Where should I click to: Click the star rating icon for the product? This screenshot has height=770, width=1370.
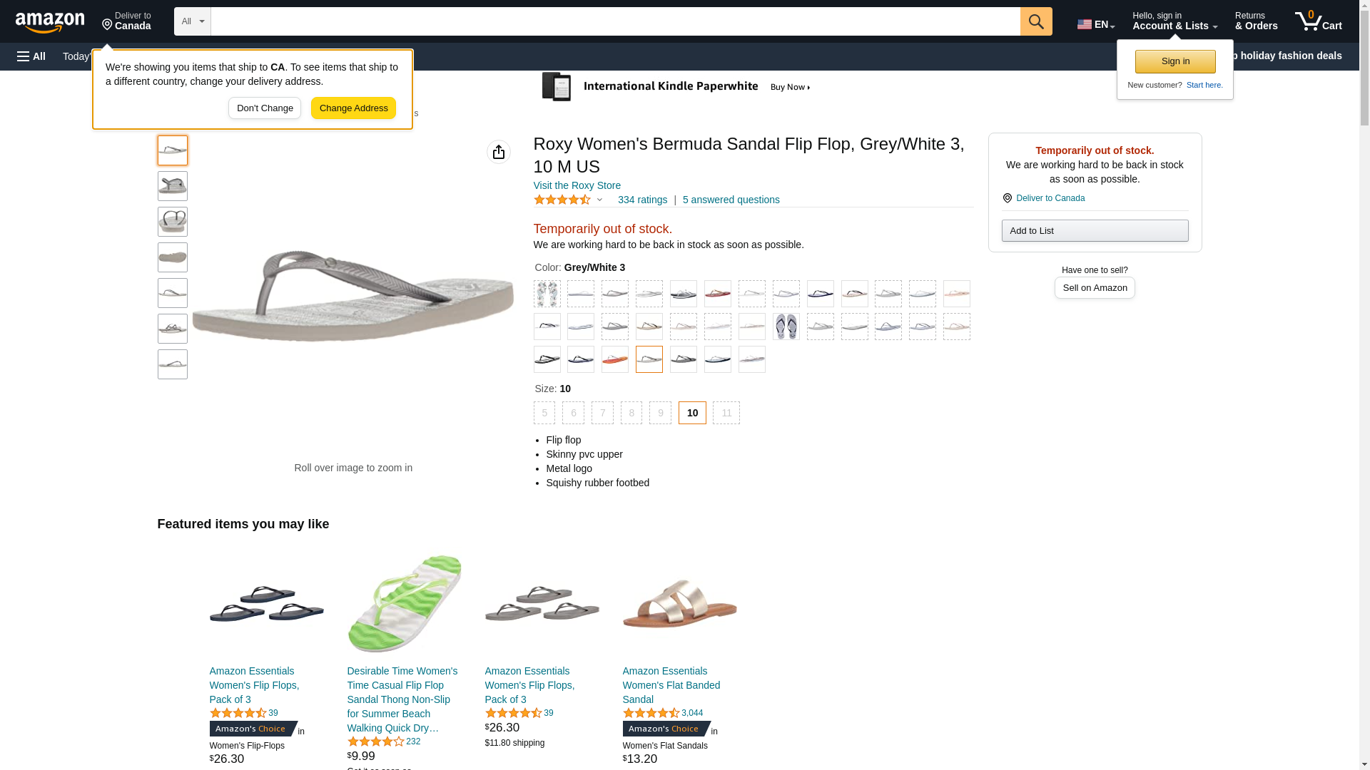click(562, 200)
